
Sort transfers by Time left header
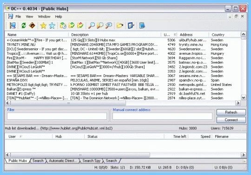176,136
